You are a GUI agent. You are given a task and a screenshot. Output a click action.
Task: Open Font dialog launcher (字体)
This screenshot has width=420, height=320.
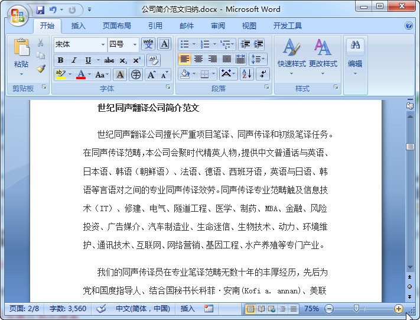tap(168, 87)
